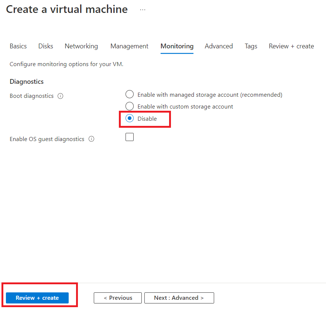Click the OS guest diagnostics info icon
The image size is (326, 309).
coord(92,139)
